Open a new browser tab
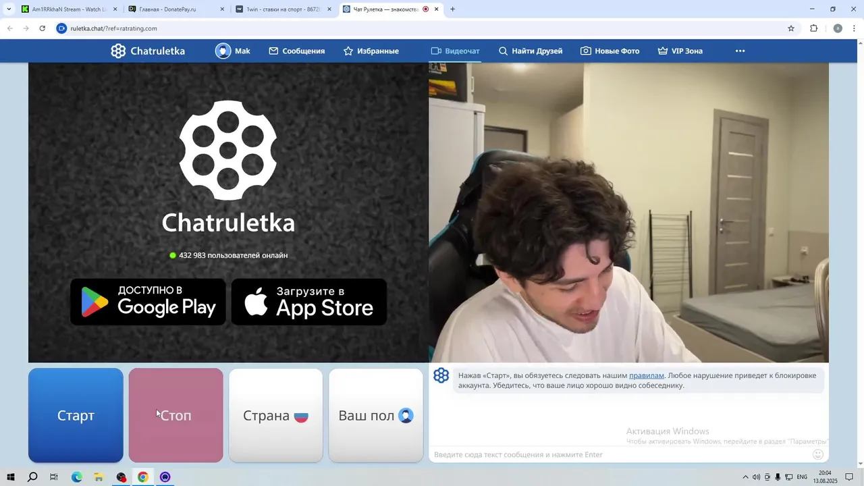Viewport: 864px width, 486px height. tap(452, 9)
